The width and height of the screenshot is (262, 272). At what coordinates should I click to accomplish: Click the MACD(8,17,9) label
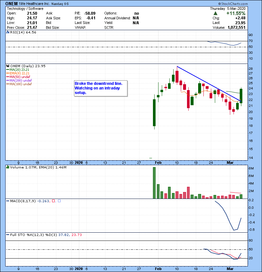pos(23,201)
